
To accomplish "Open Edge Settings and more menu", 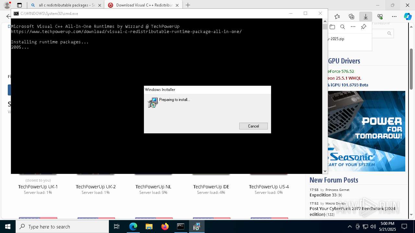I will click(x=394, y=17).
